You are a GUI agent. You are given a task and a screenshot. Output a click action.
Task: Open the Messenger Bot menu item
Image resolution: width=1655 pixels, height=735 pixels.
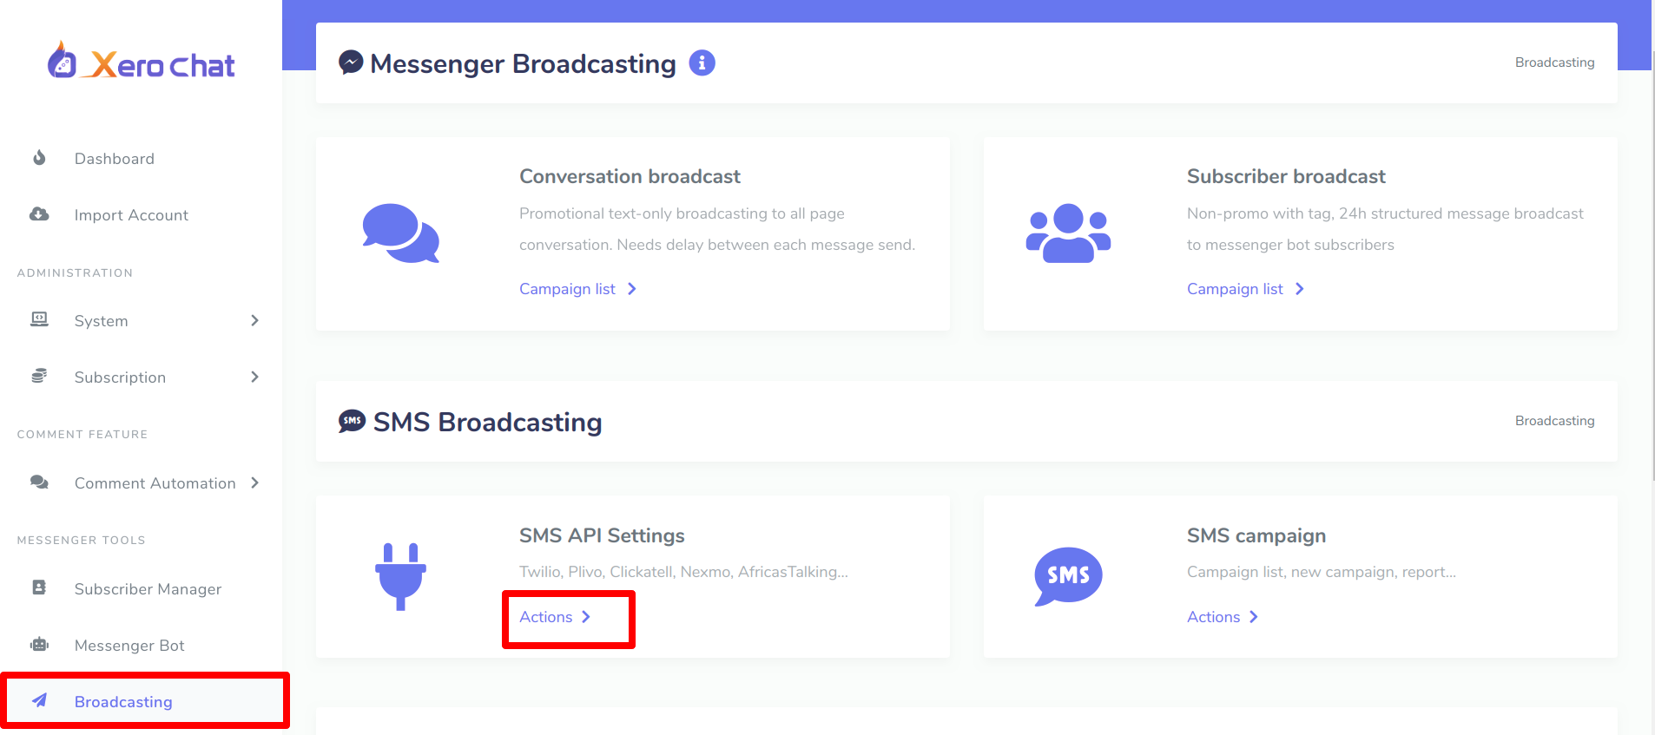tap(141, 646)
